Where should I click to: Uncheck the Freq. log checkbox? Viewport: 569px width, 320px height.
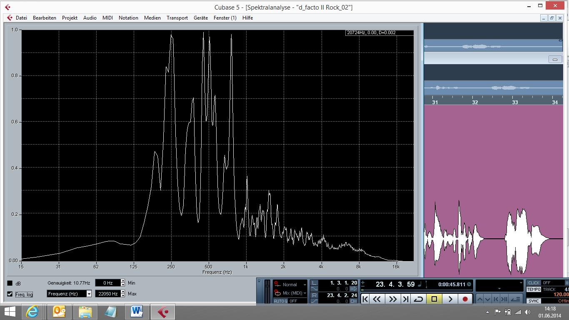tap(10, 294)
